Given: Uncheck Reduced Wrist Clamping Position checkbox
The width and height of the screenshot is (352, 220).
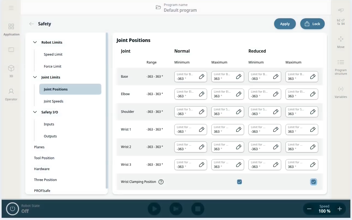Looking at the screenshot, I should tap(314, 182).
